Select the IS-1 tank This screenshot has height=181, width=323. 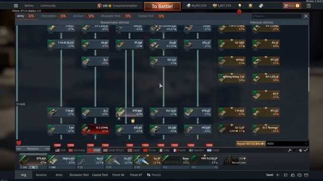pos(95,61)
